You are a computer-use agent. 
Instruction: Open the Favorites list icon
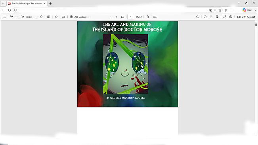[x=226, y=10]
